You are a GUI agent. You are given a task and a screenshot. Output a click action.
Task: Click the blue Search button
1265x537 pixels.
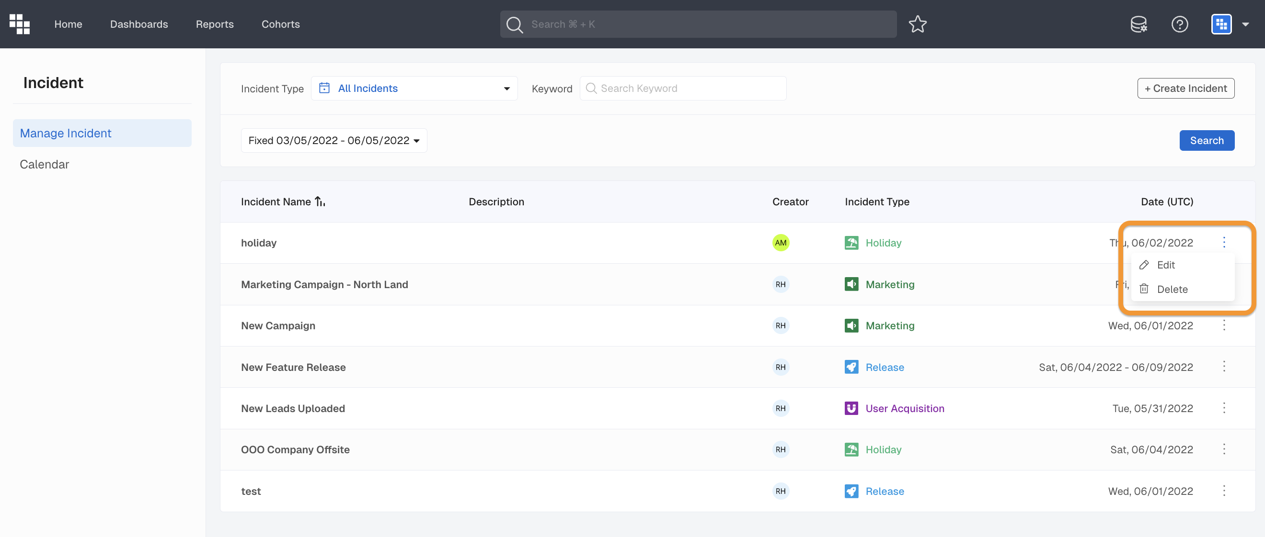click(1207, 140)
